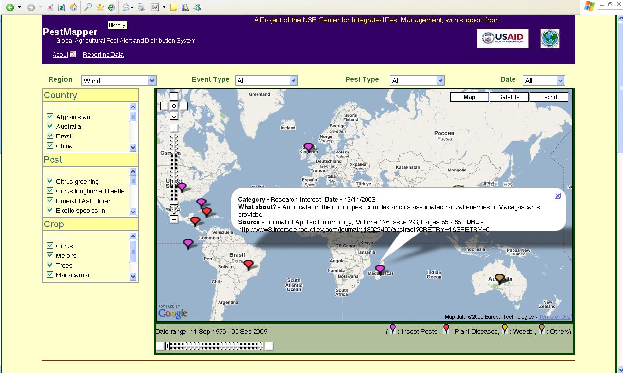Viewport: 623px width, 373px height.
Task: Uncheck Afghanistan in the Country list
Action: pos(50,116)
